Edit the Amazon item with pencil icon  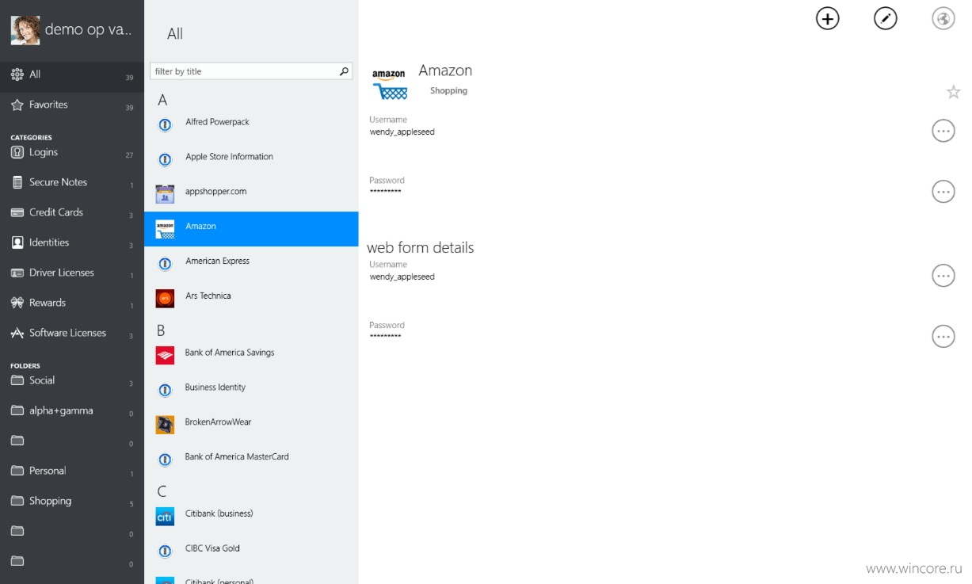885,18
